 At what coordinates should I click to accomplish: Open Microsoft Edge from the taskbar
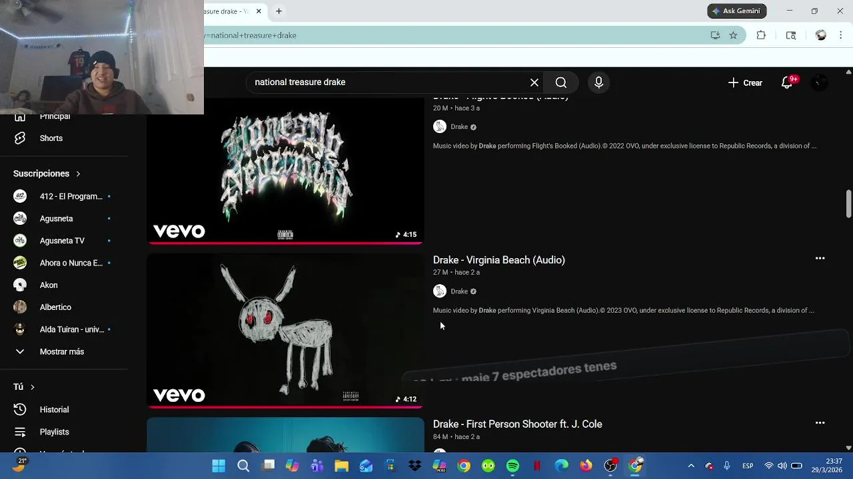coord(562,466)
